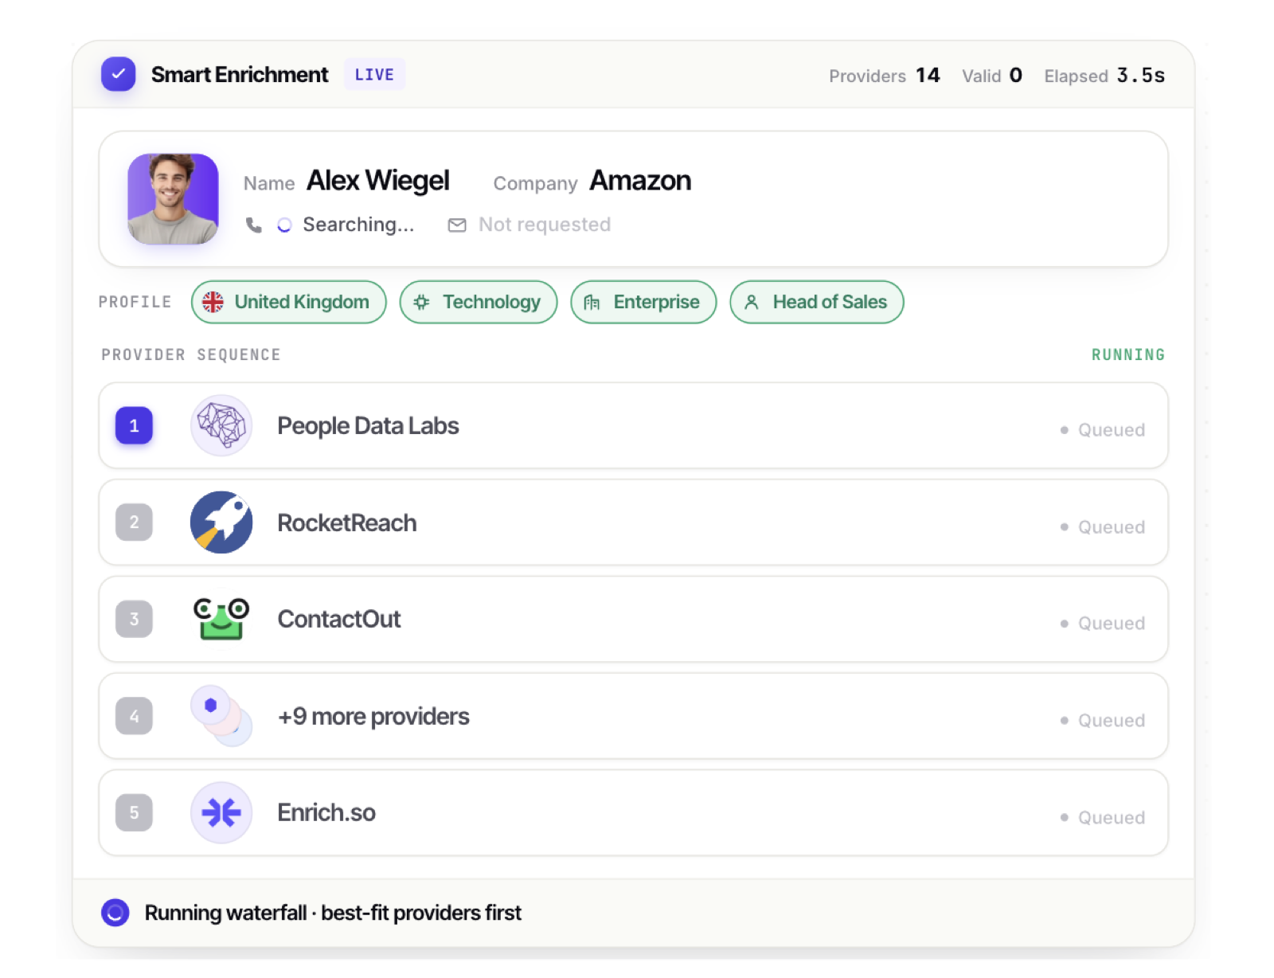This screenshot has width=1274, height=978.
Task: Click the email envelope icon
Action: (457, 225)
